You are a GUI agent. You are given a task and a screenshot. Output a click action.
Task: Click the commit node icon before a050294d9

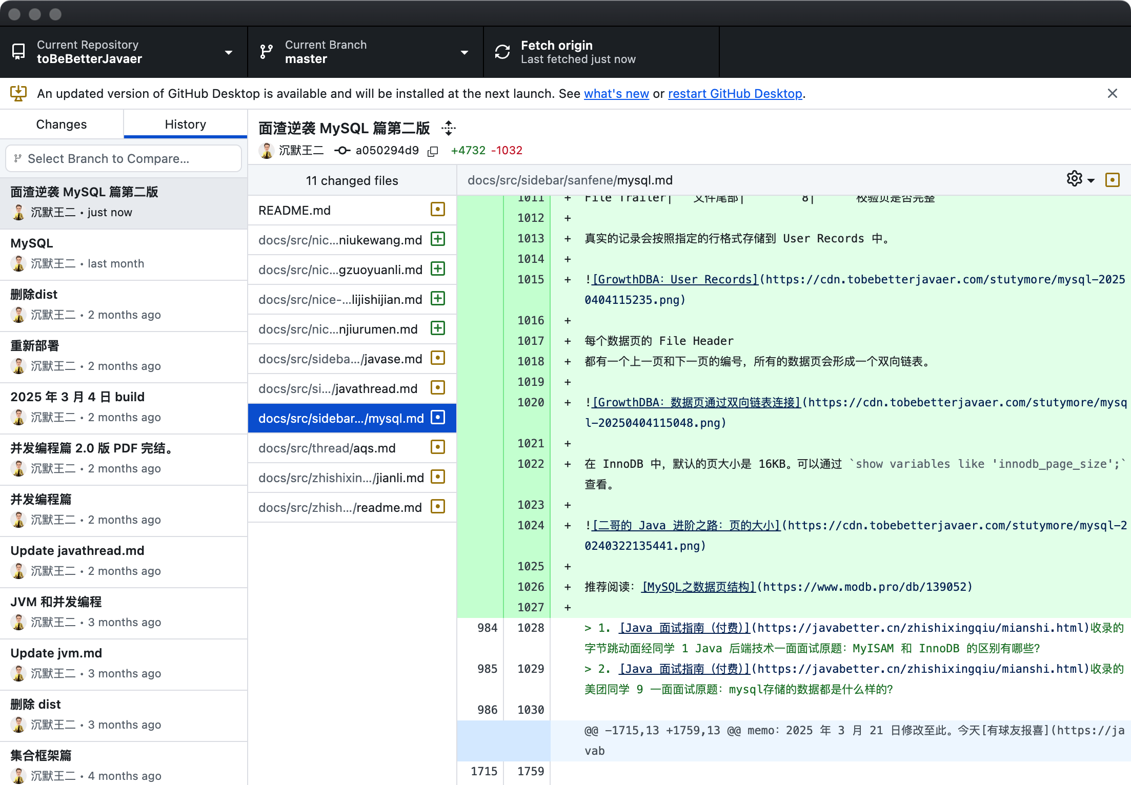(x=341, y=151)
